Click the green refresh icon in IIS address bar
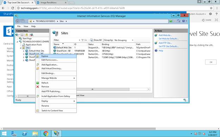This screenshot has height=137, width=220. pos(171,21)
